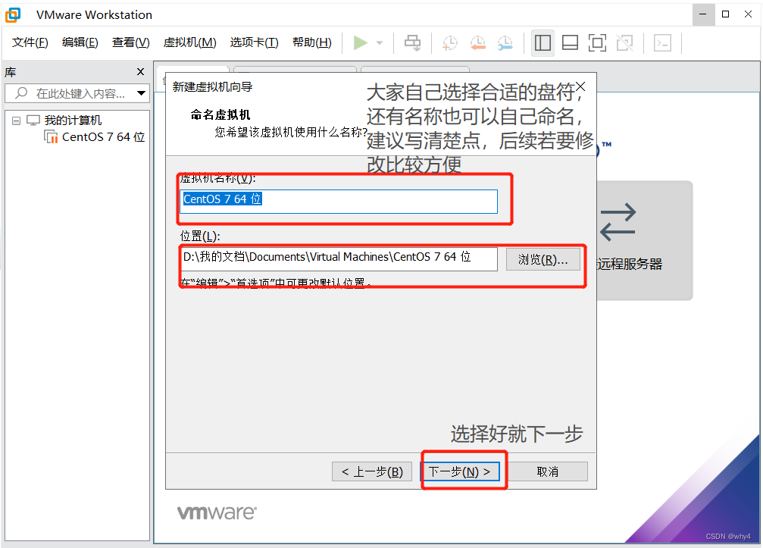Click the 位置 path input field

[339, 259]
